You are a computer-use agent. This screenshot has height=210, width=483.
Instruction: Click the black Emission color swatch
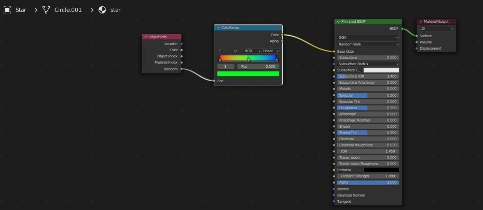(x=381, y=170)
